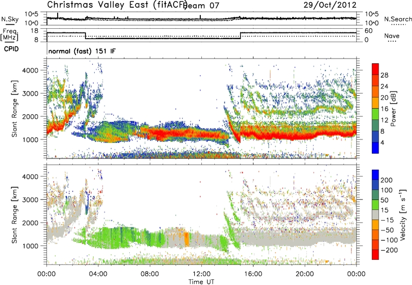Click the '28' value on power colorbar
The image size is (412, 285).
(384, 75)
